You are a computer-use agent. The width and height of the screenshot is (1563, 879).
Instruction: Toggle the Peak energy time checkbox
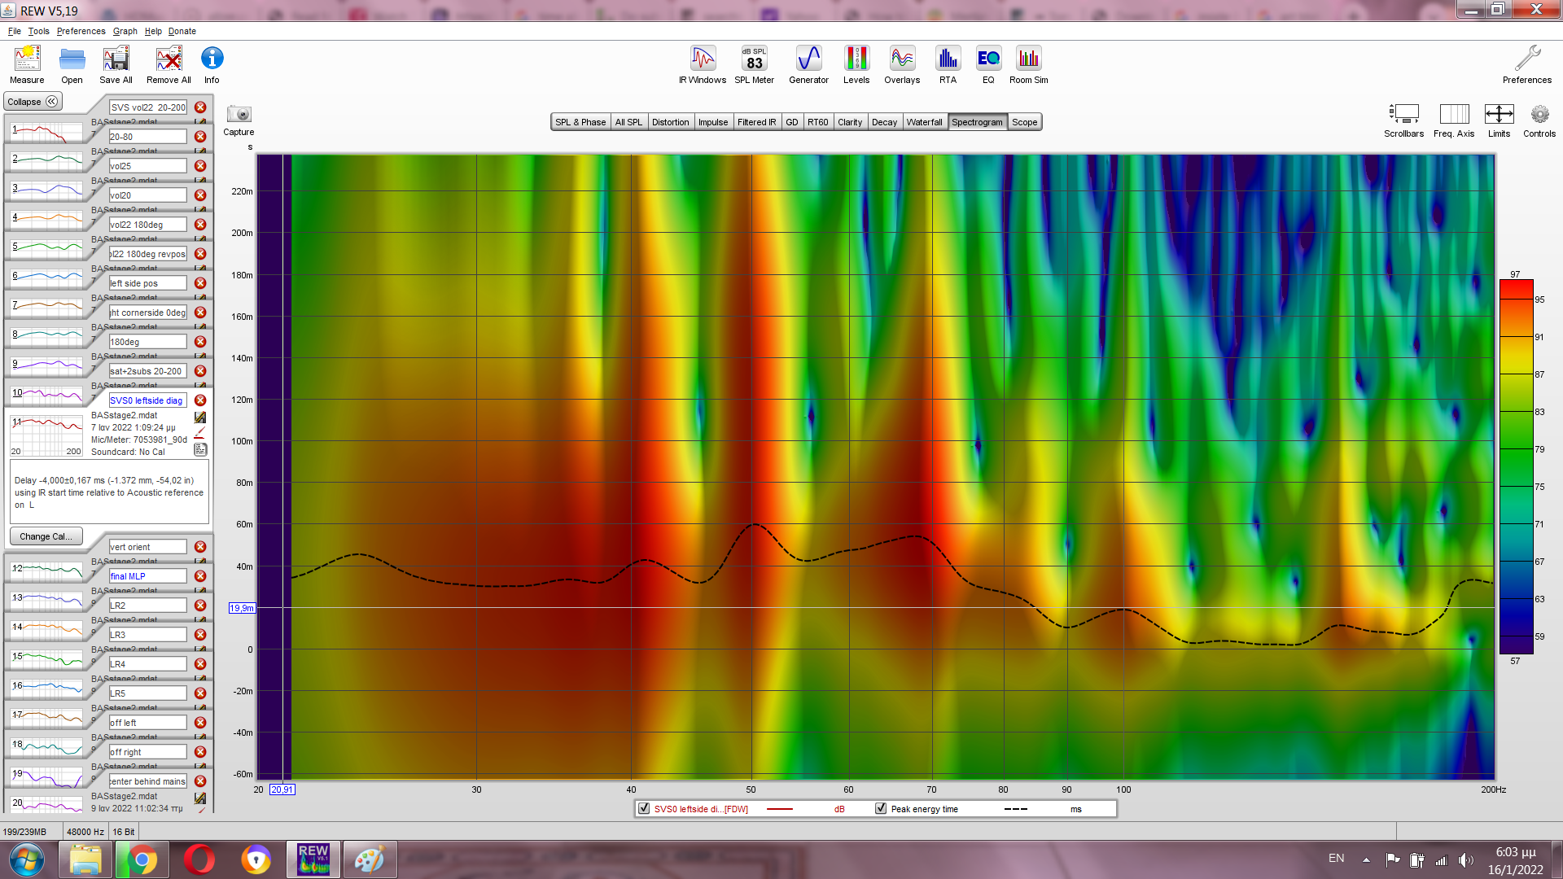[x=881, y=808]
